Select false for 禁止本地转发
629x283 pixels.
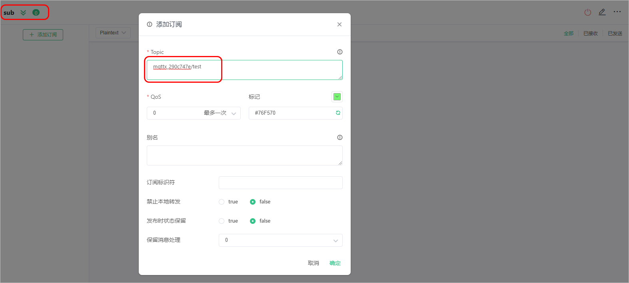(260, 202)
